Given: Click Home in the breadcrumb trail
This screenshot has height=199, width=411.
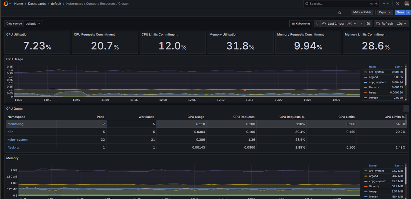Looking at the screenshot, I should [18, 3].
